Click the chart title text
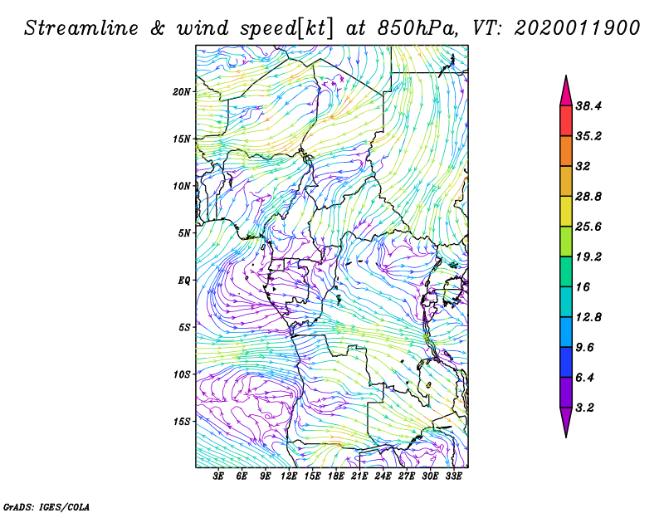 click(332, 27)
